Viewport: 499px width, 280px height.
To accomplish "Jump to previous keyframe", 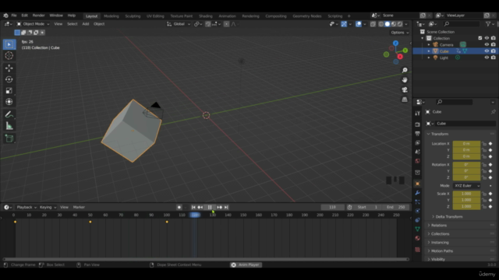I will coord(200,208).
